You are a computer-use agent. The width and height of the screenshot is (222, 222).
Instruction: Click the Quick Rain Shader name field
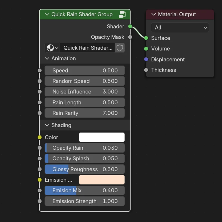point(88,48)
